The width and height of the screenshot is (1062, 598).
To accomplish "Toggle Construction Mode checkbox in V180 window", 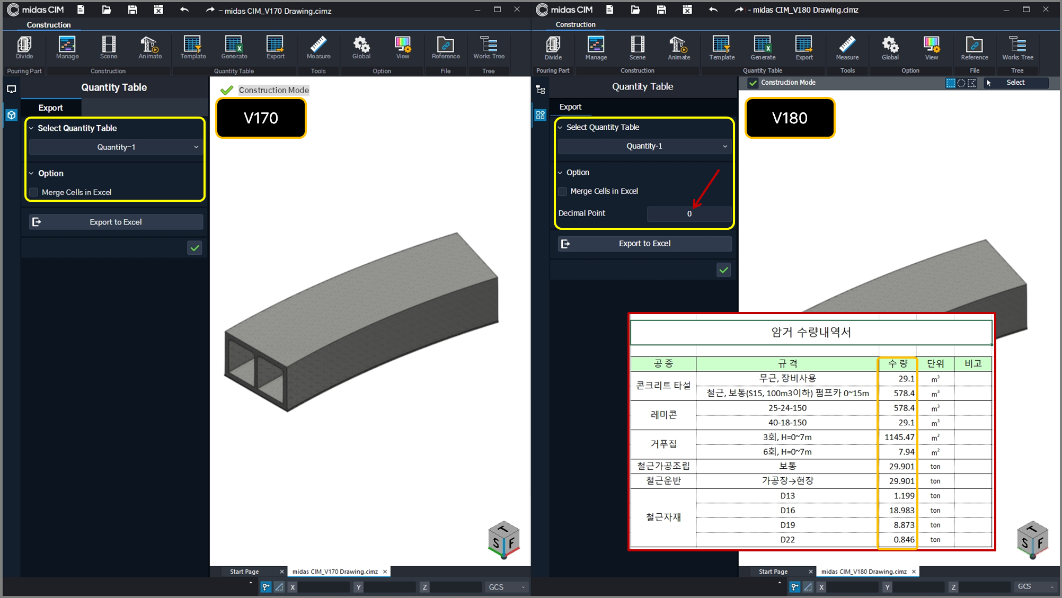I will 753,83.
